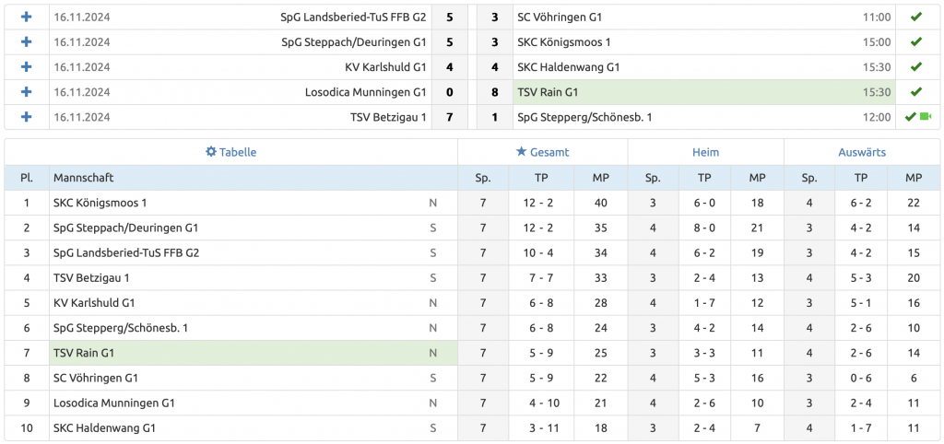Click the Mannschaft column header
The image size is (944, 444).
point(84,177)
